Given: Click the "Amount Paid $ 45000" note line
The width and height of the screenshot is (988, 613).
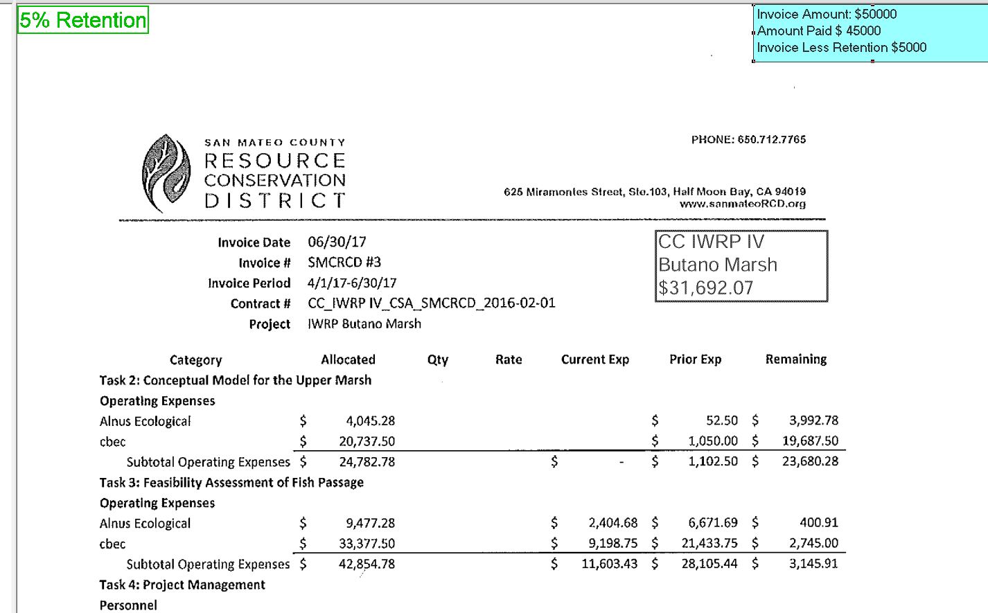Looking at the screenshot, I should point(819,31).
